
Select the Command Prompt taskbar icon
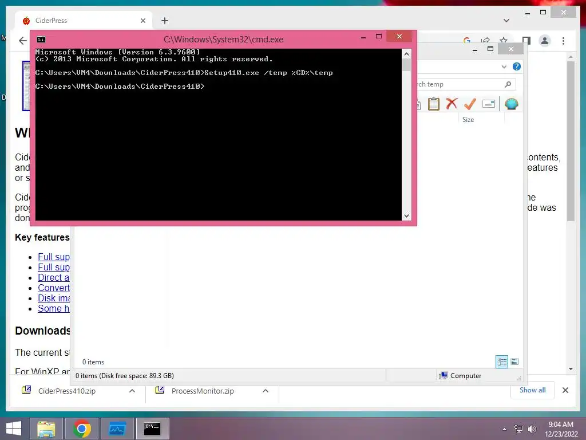(x=152, y=429)
